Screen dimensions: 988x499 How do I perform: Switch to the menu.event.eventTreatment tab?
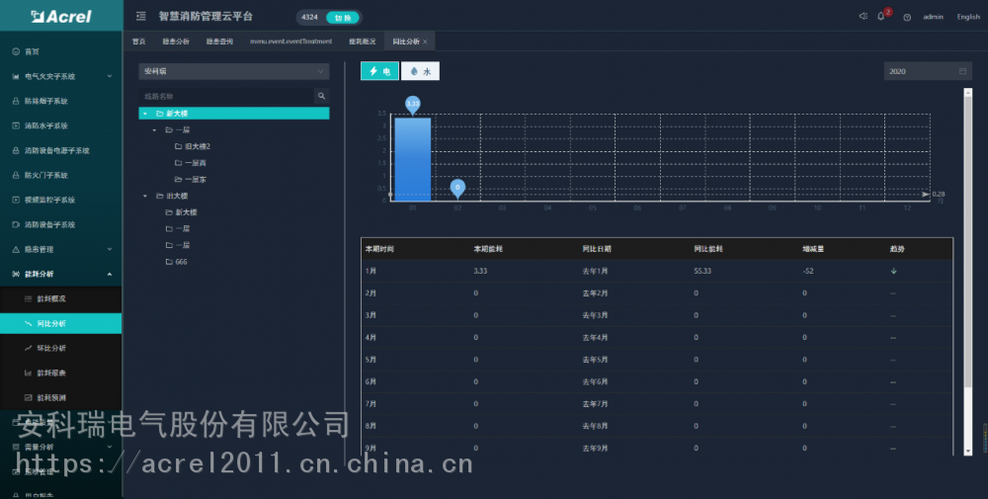point(290,42)
